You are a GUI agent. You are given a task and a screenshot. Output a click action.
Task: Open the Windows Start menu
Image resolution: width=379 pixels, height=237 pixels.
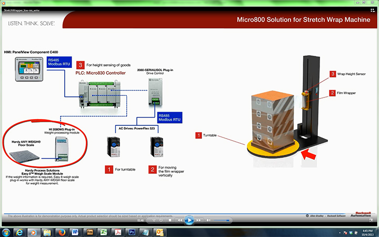(x=6, y=232)
